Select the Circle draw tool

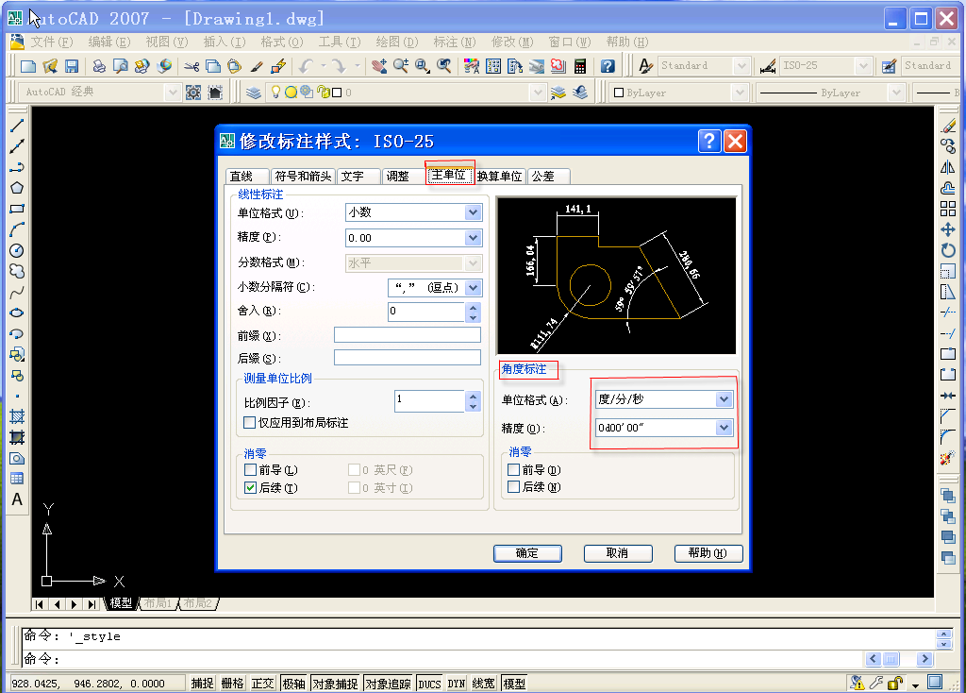17,250
